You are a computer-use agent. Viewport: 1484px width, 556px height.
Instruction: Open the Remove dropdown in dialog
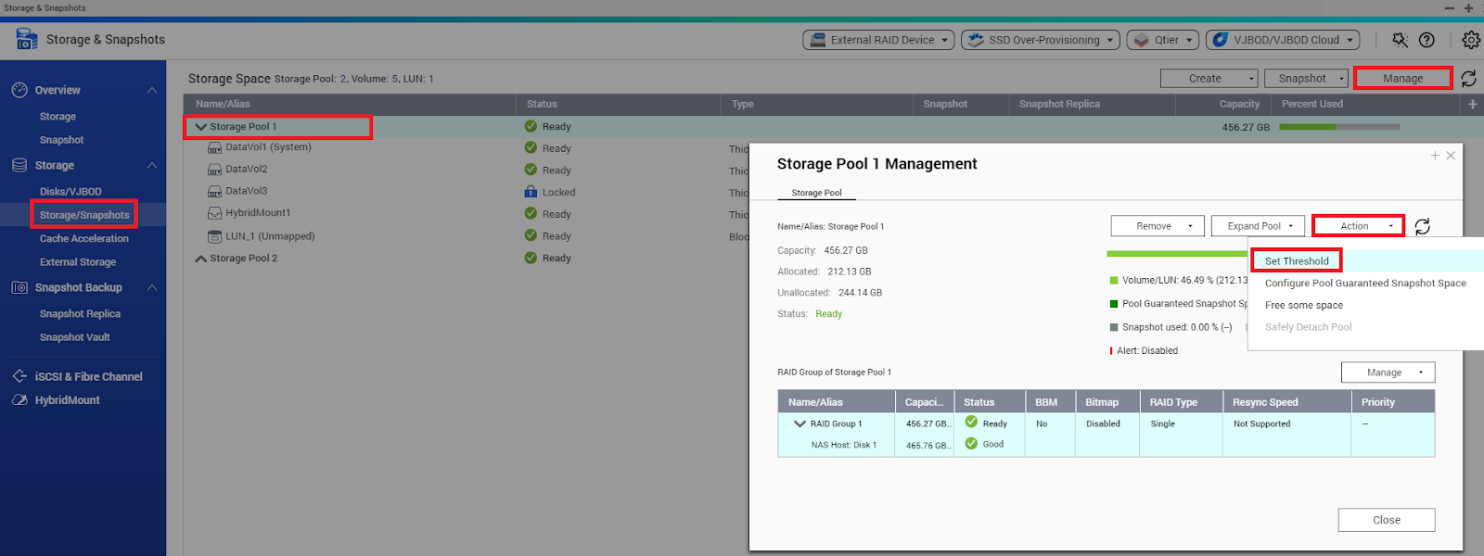1158,226
